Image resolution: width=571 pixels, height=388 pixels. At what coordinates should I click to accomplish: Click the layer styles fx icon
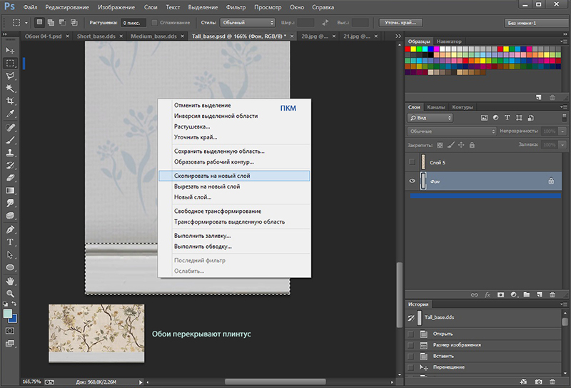tap(487, 294)
